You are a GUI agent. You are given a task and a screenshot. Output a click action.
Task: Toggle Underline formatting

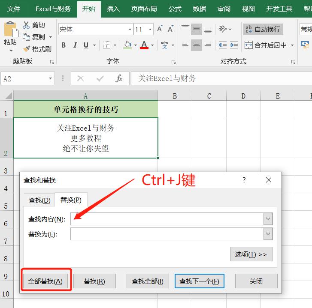pos(86,45)
